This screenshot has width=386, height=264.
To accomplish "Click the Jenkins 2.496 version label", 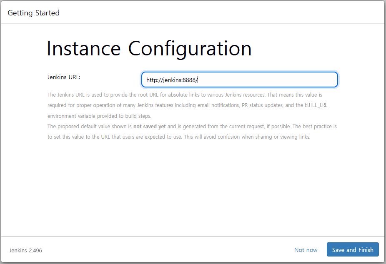I will 25,251.
